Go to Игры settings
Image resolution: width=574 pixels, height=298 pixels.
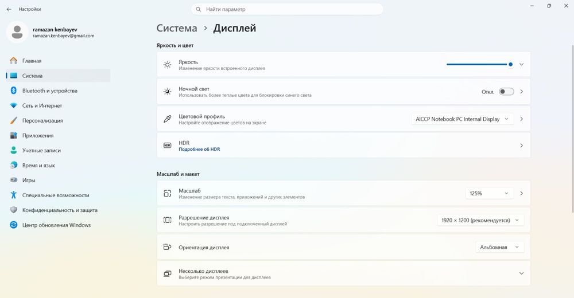click(x=58, y=181)
